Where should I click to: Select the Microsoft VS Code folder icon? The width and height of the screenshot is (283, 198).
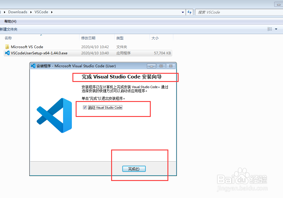point(7,47)
